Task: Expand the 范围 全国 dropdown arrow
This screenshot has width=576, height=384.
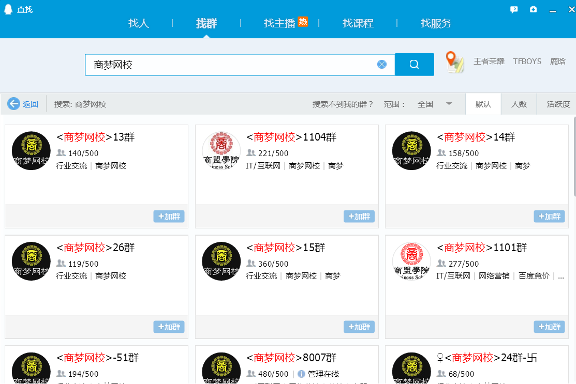Action: (449, 104)
